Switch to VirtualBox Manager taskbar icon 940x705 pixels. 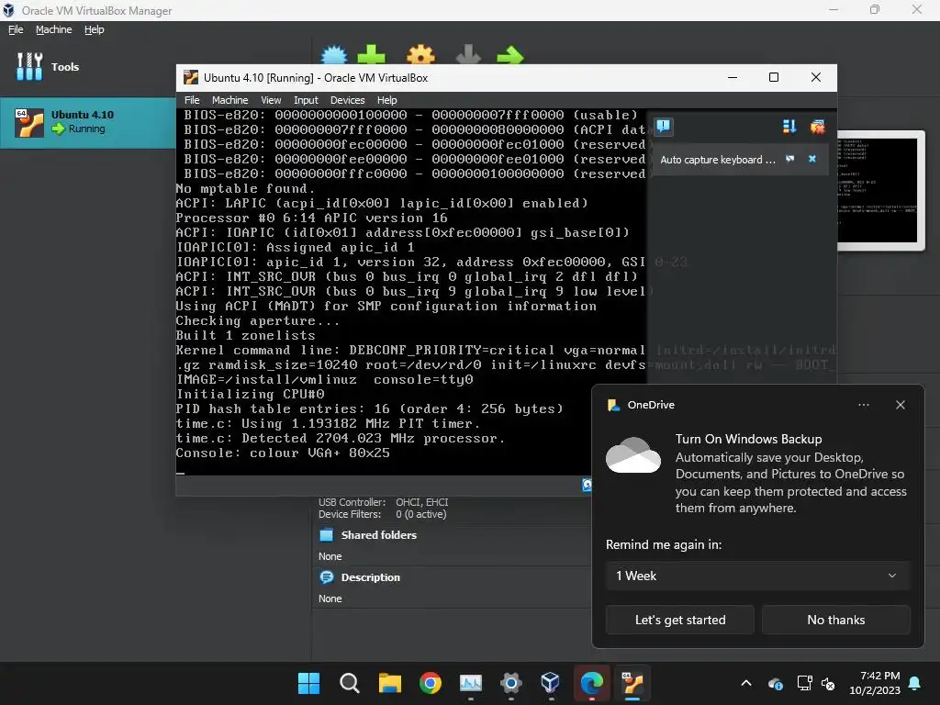tap(551, 683)
